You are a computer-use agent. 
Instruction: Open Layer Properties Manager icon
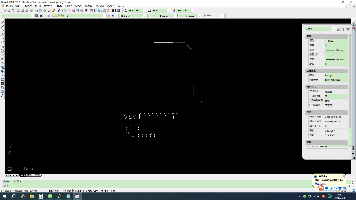click(49, 16)
